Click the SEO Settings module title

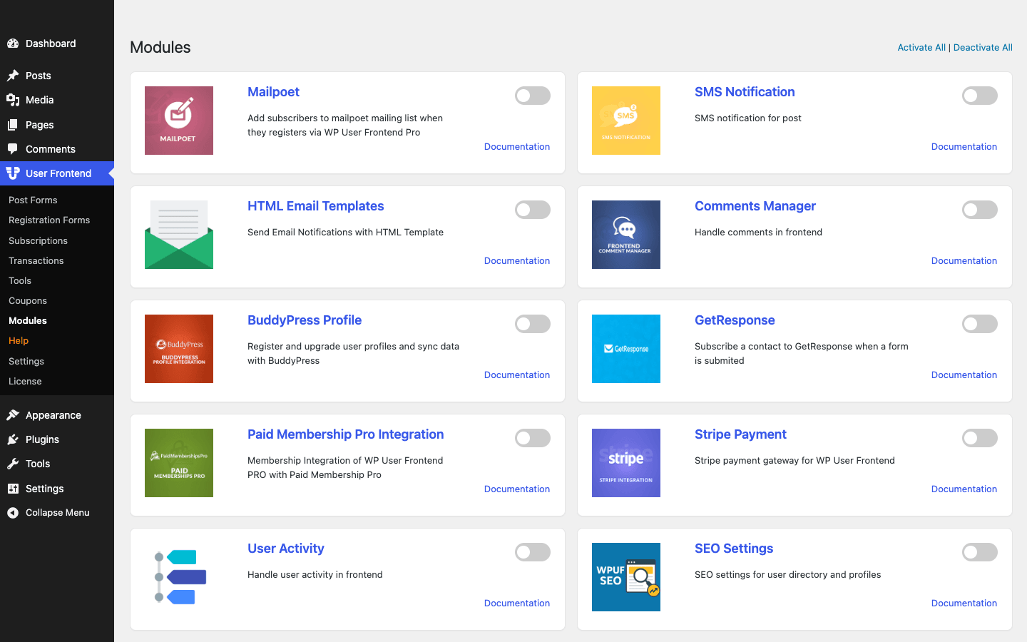coord(734,549)
